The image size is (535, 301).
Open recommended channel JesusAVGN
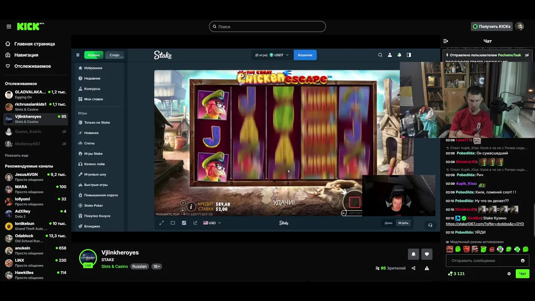pyautogui.click(x=36, y=177)
